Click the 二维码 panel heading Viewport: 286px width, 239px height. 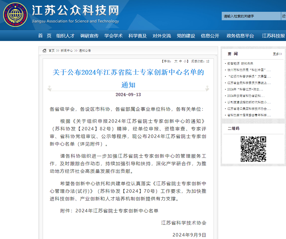coord(233,129)
